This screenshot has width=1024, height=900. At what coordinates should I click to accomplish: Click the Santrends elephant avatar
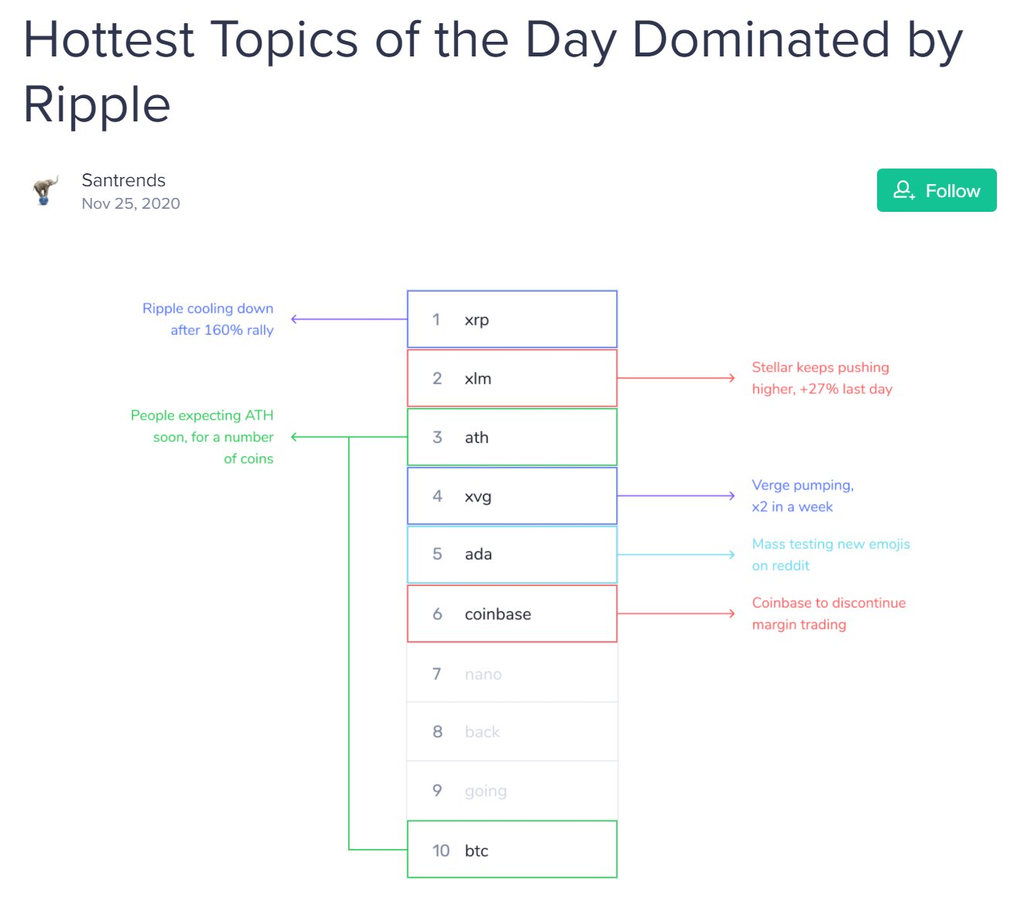tap(46, 190)
